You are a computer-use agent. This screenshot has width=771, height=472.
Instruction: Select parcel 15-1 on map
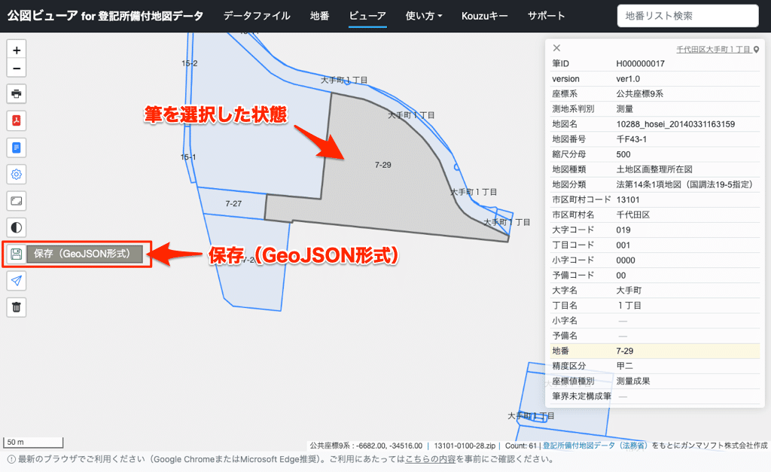point(188,157)
